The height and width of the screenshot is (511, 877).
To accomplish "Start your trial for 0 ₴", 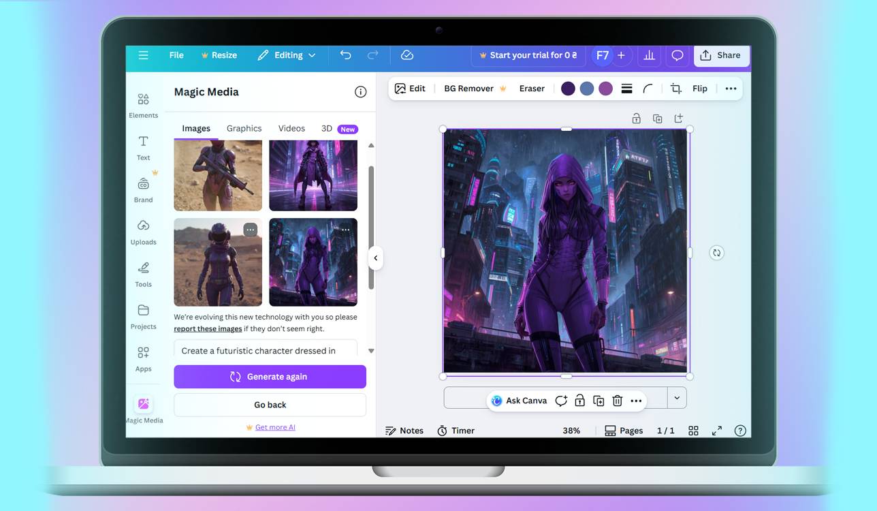I will click(528, 55).
